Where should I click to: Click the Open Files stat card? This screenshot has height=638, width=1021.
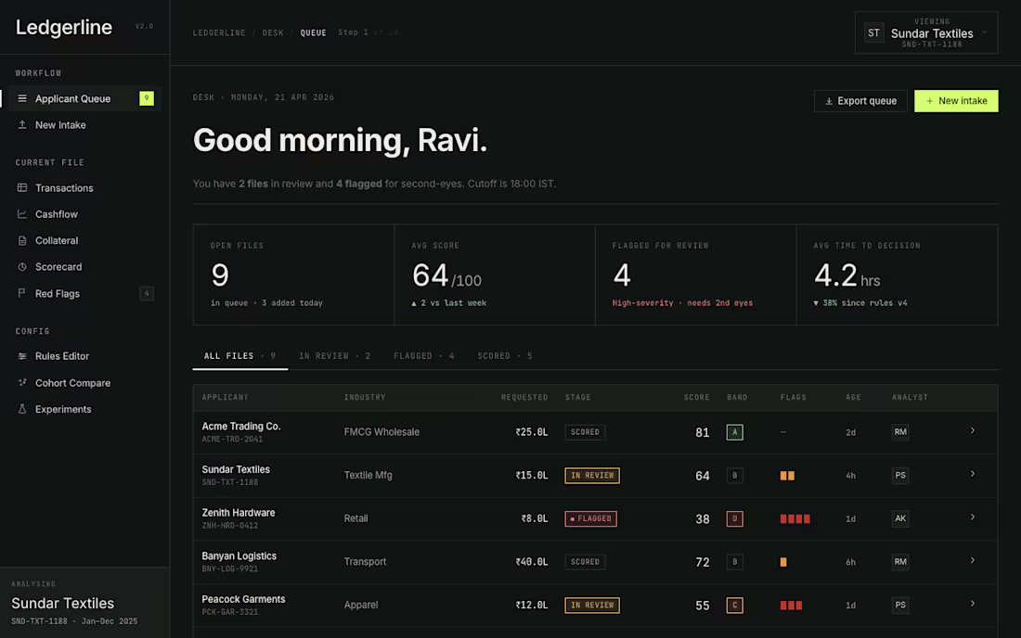click(x=293, y=274)
